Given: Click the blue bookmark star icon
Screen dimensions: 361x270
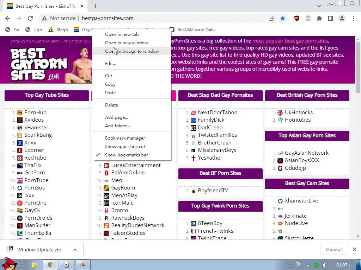Looking at the screenshot, I should (x=283, y=18).
